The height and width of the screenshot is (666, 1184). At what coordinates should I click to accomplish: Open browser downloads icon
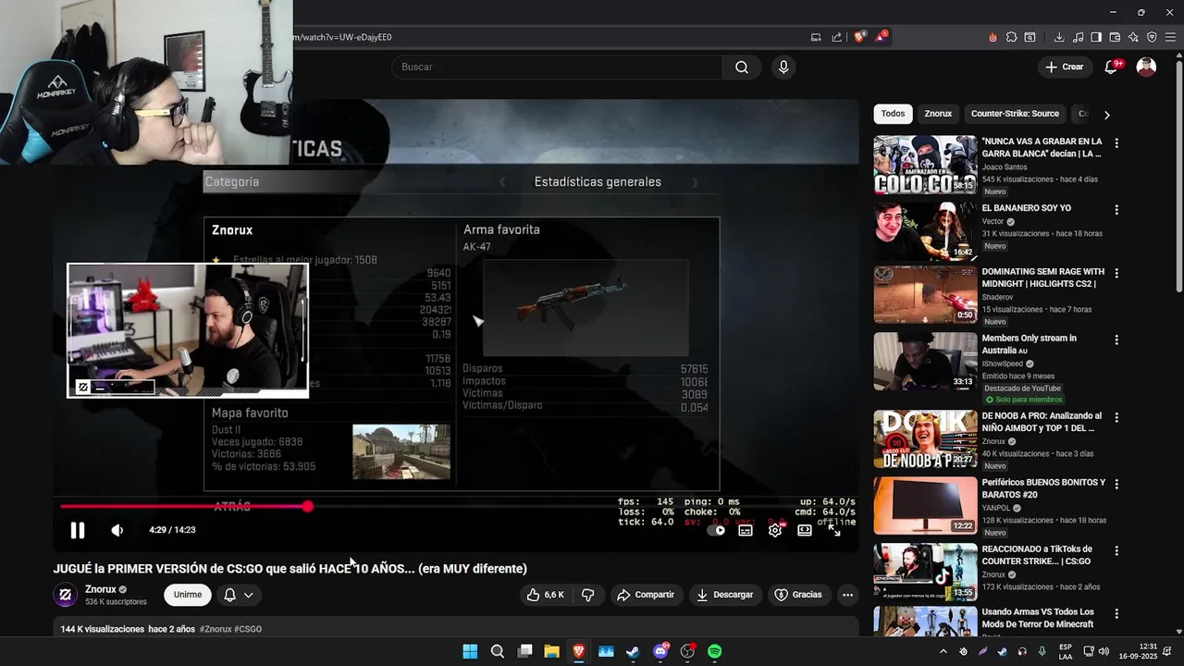[x=1059, y=37]
